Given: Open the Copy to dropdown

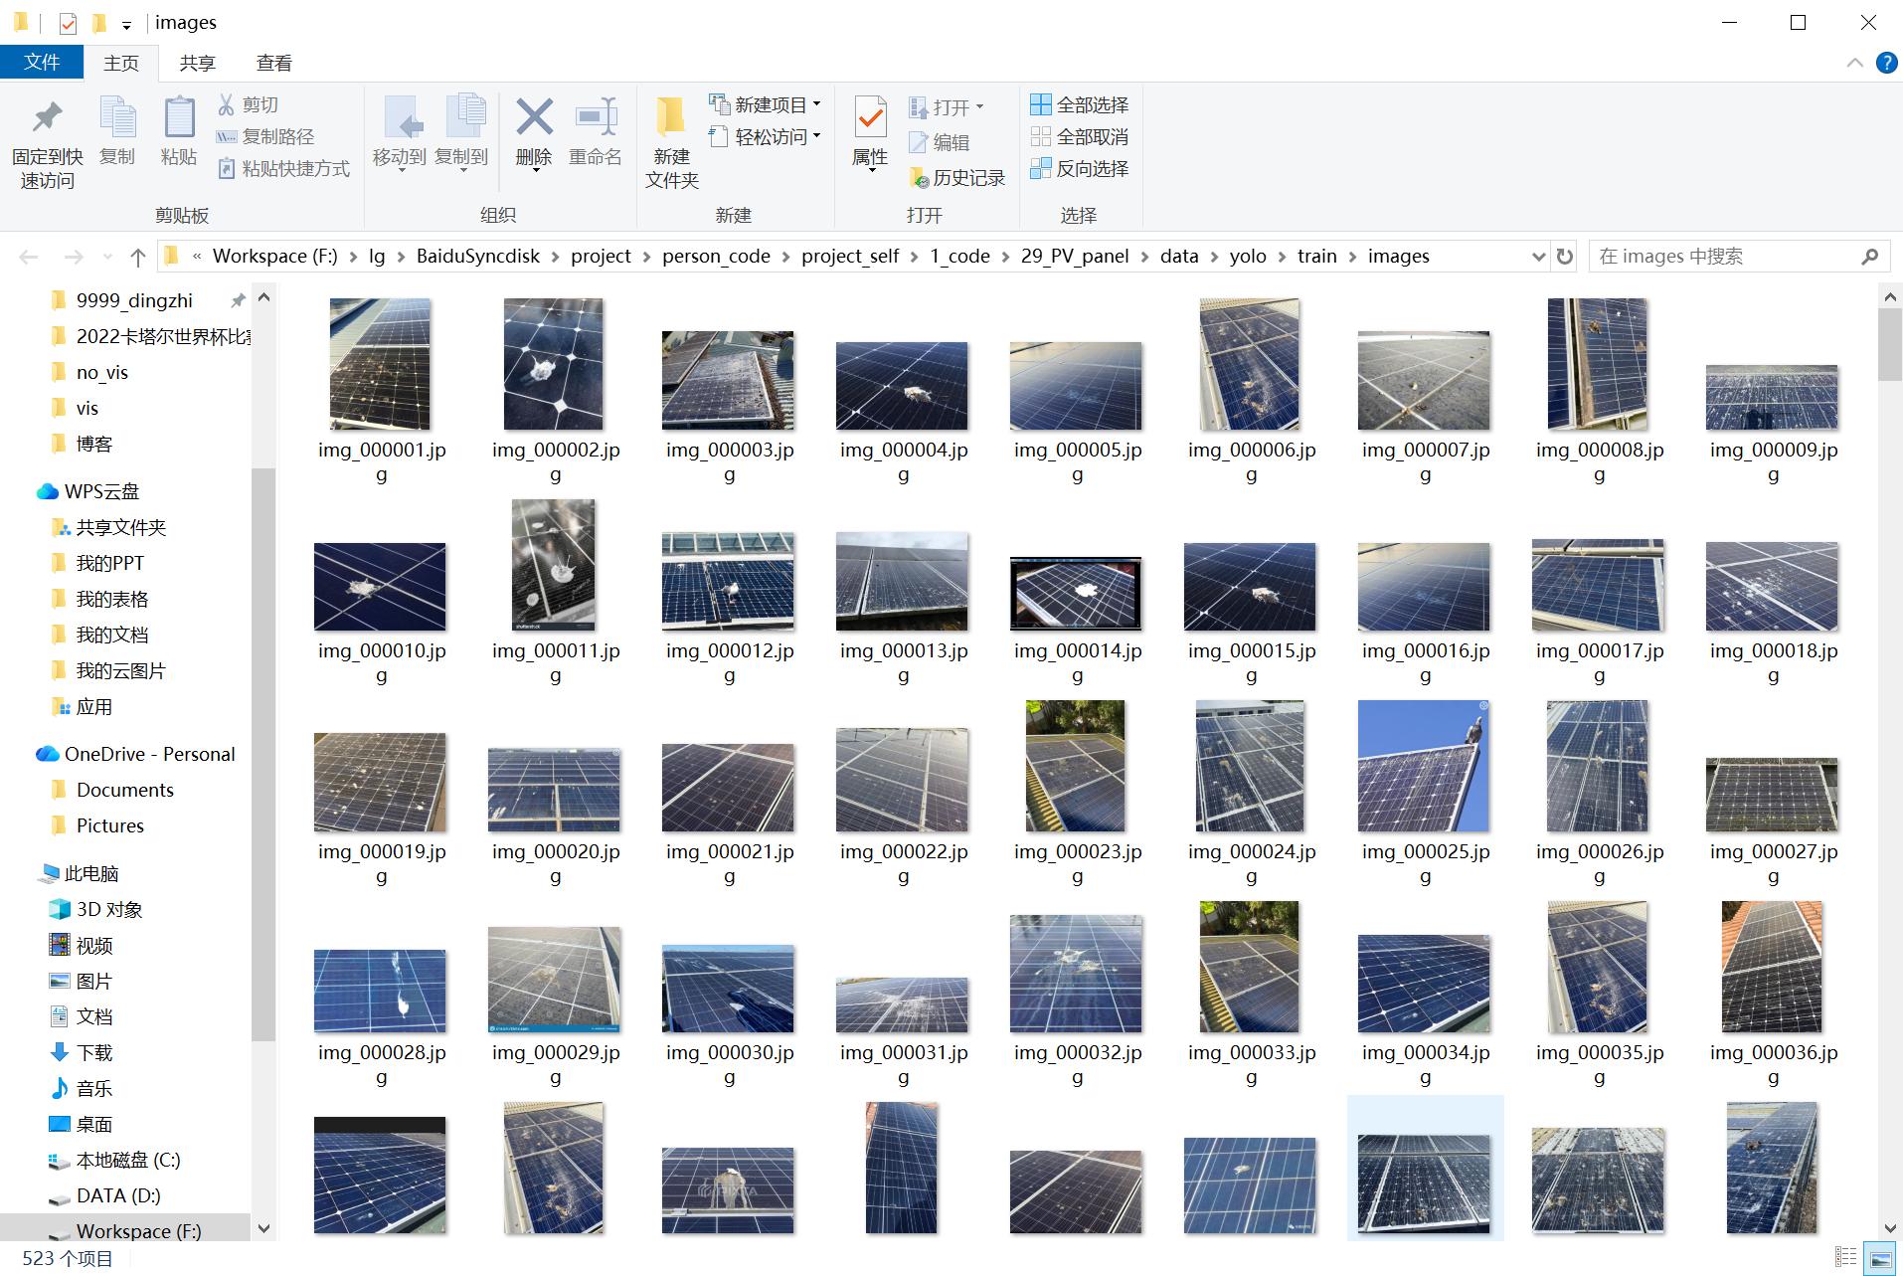Looking at the screenshot, I should [461, 171].
